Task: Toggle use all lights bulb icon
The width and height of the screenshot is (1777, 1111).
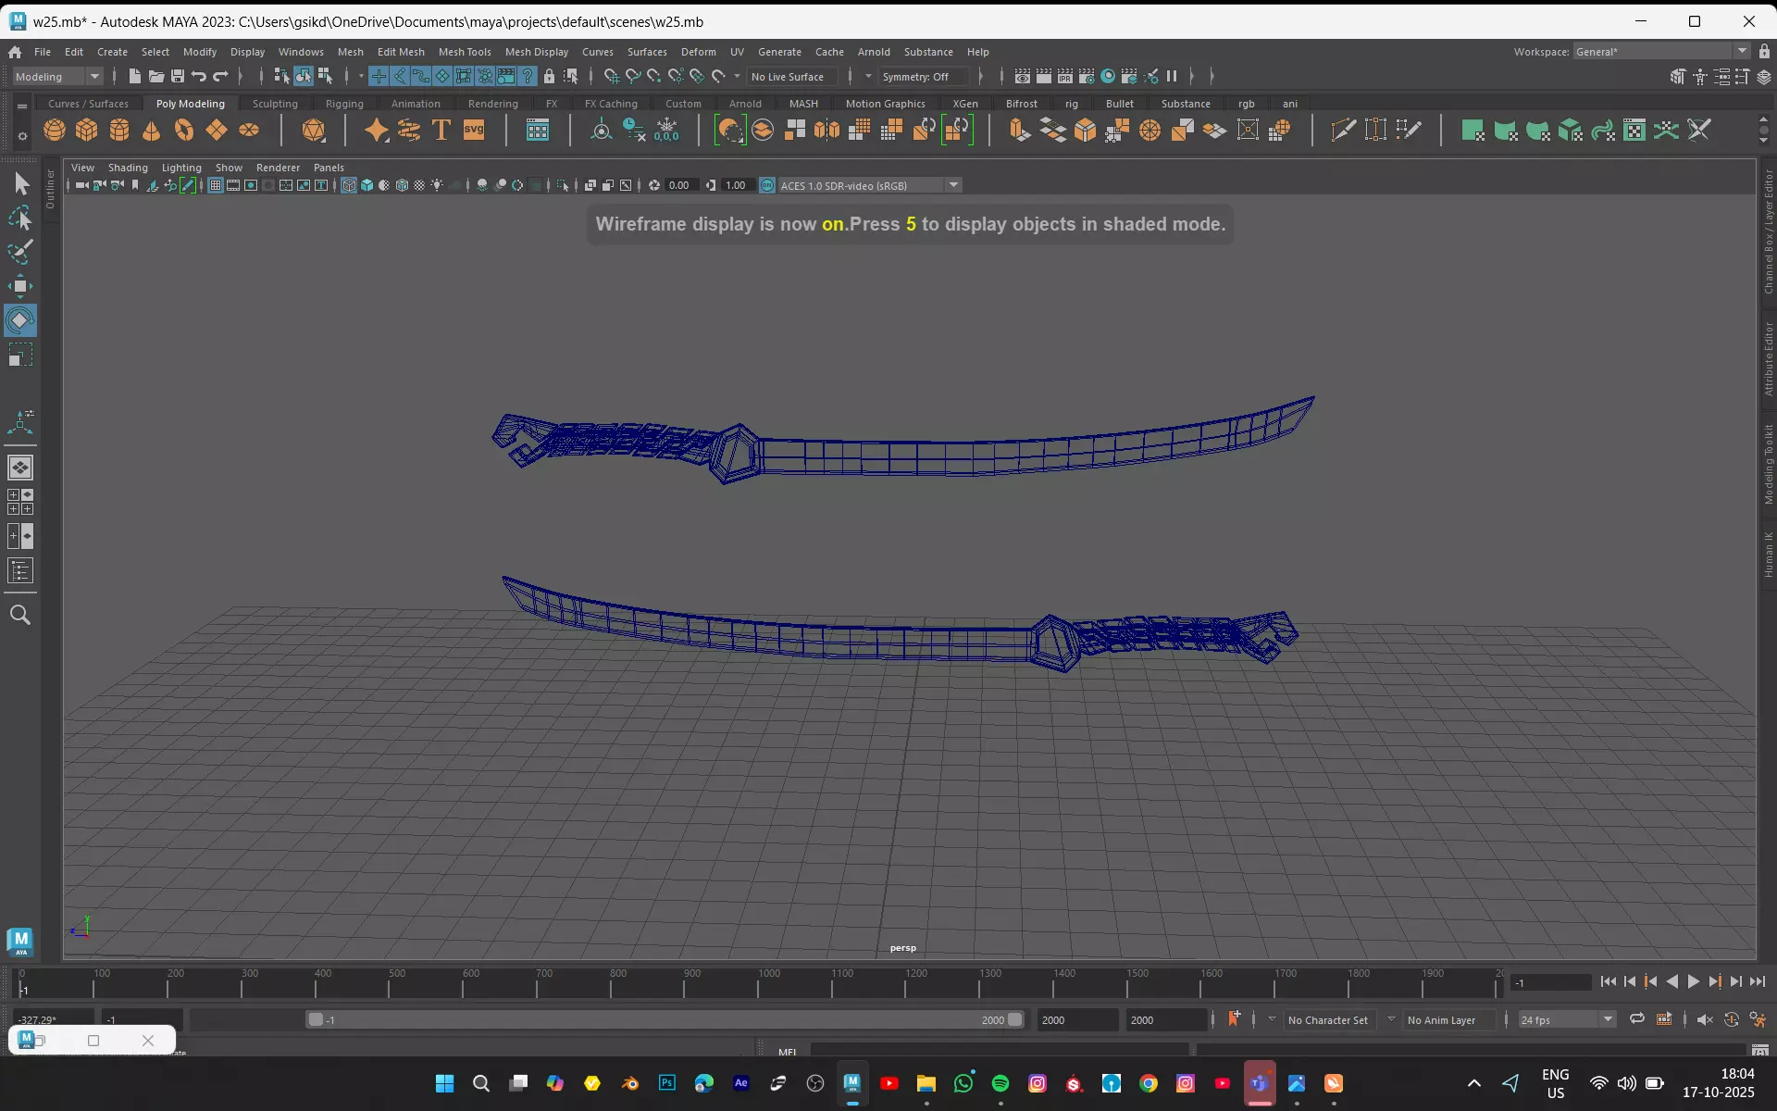Action: pyautogui.click(x=437, y=185)
